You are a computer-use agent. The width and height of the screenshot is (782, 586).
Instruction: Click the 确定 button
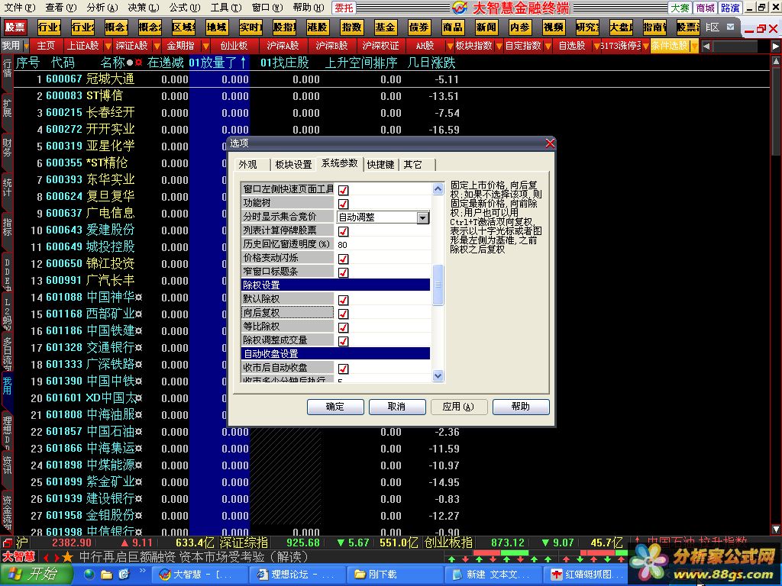pos(335,407)
